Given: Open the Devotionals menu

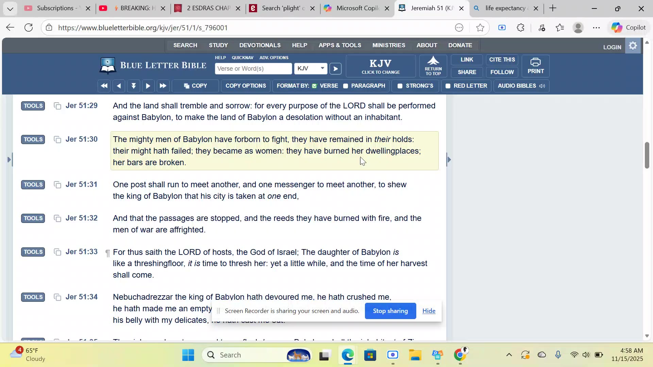Looking at the screenshot, I should click(260, 45).
